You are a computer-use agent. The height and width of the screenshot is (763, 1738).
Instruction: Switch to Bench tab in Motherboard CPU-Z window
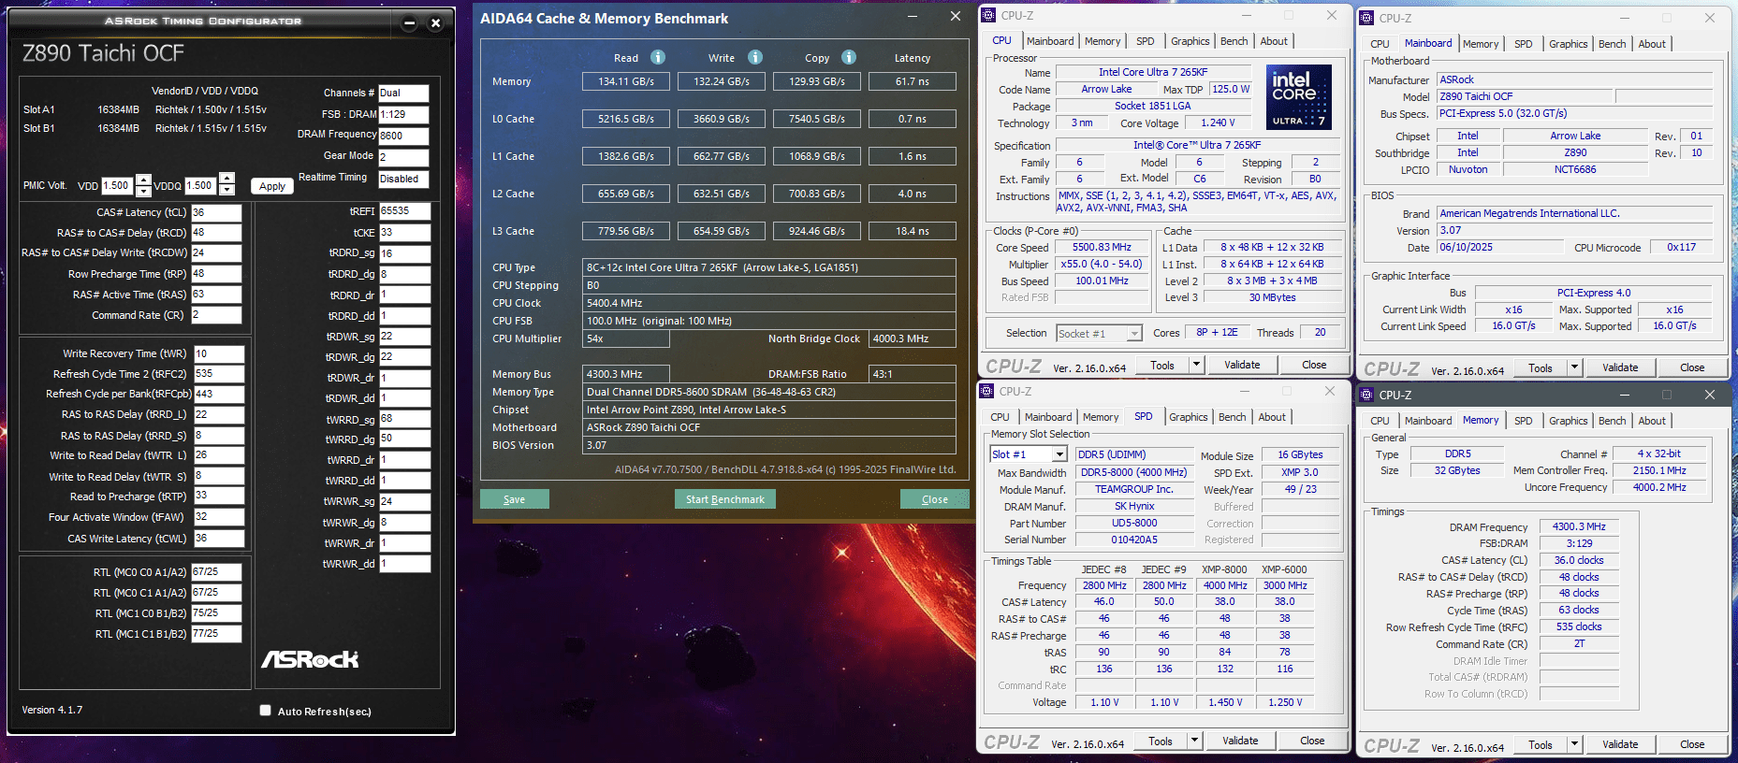(x=1612, y=44)
